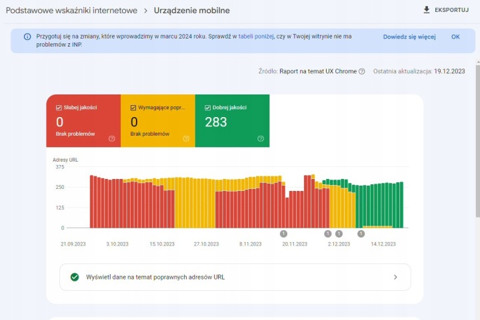Expand the Wyświetl dane na temat poprawnych adresów URL row
The height and width of the screenshot is (320, 480).
coord(395,277)
